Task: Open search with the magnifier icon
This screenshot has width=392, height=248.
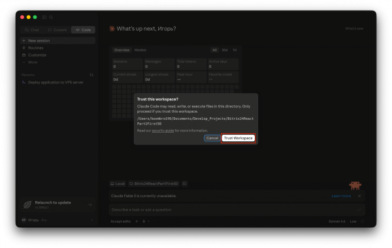Action: click(x=51, y=17)
